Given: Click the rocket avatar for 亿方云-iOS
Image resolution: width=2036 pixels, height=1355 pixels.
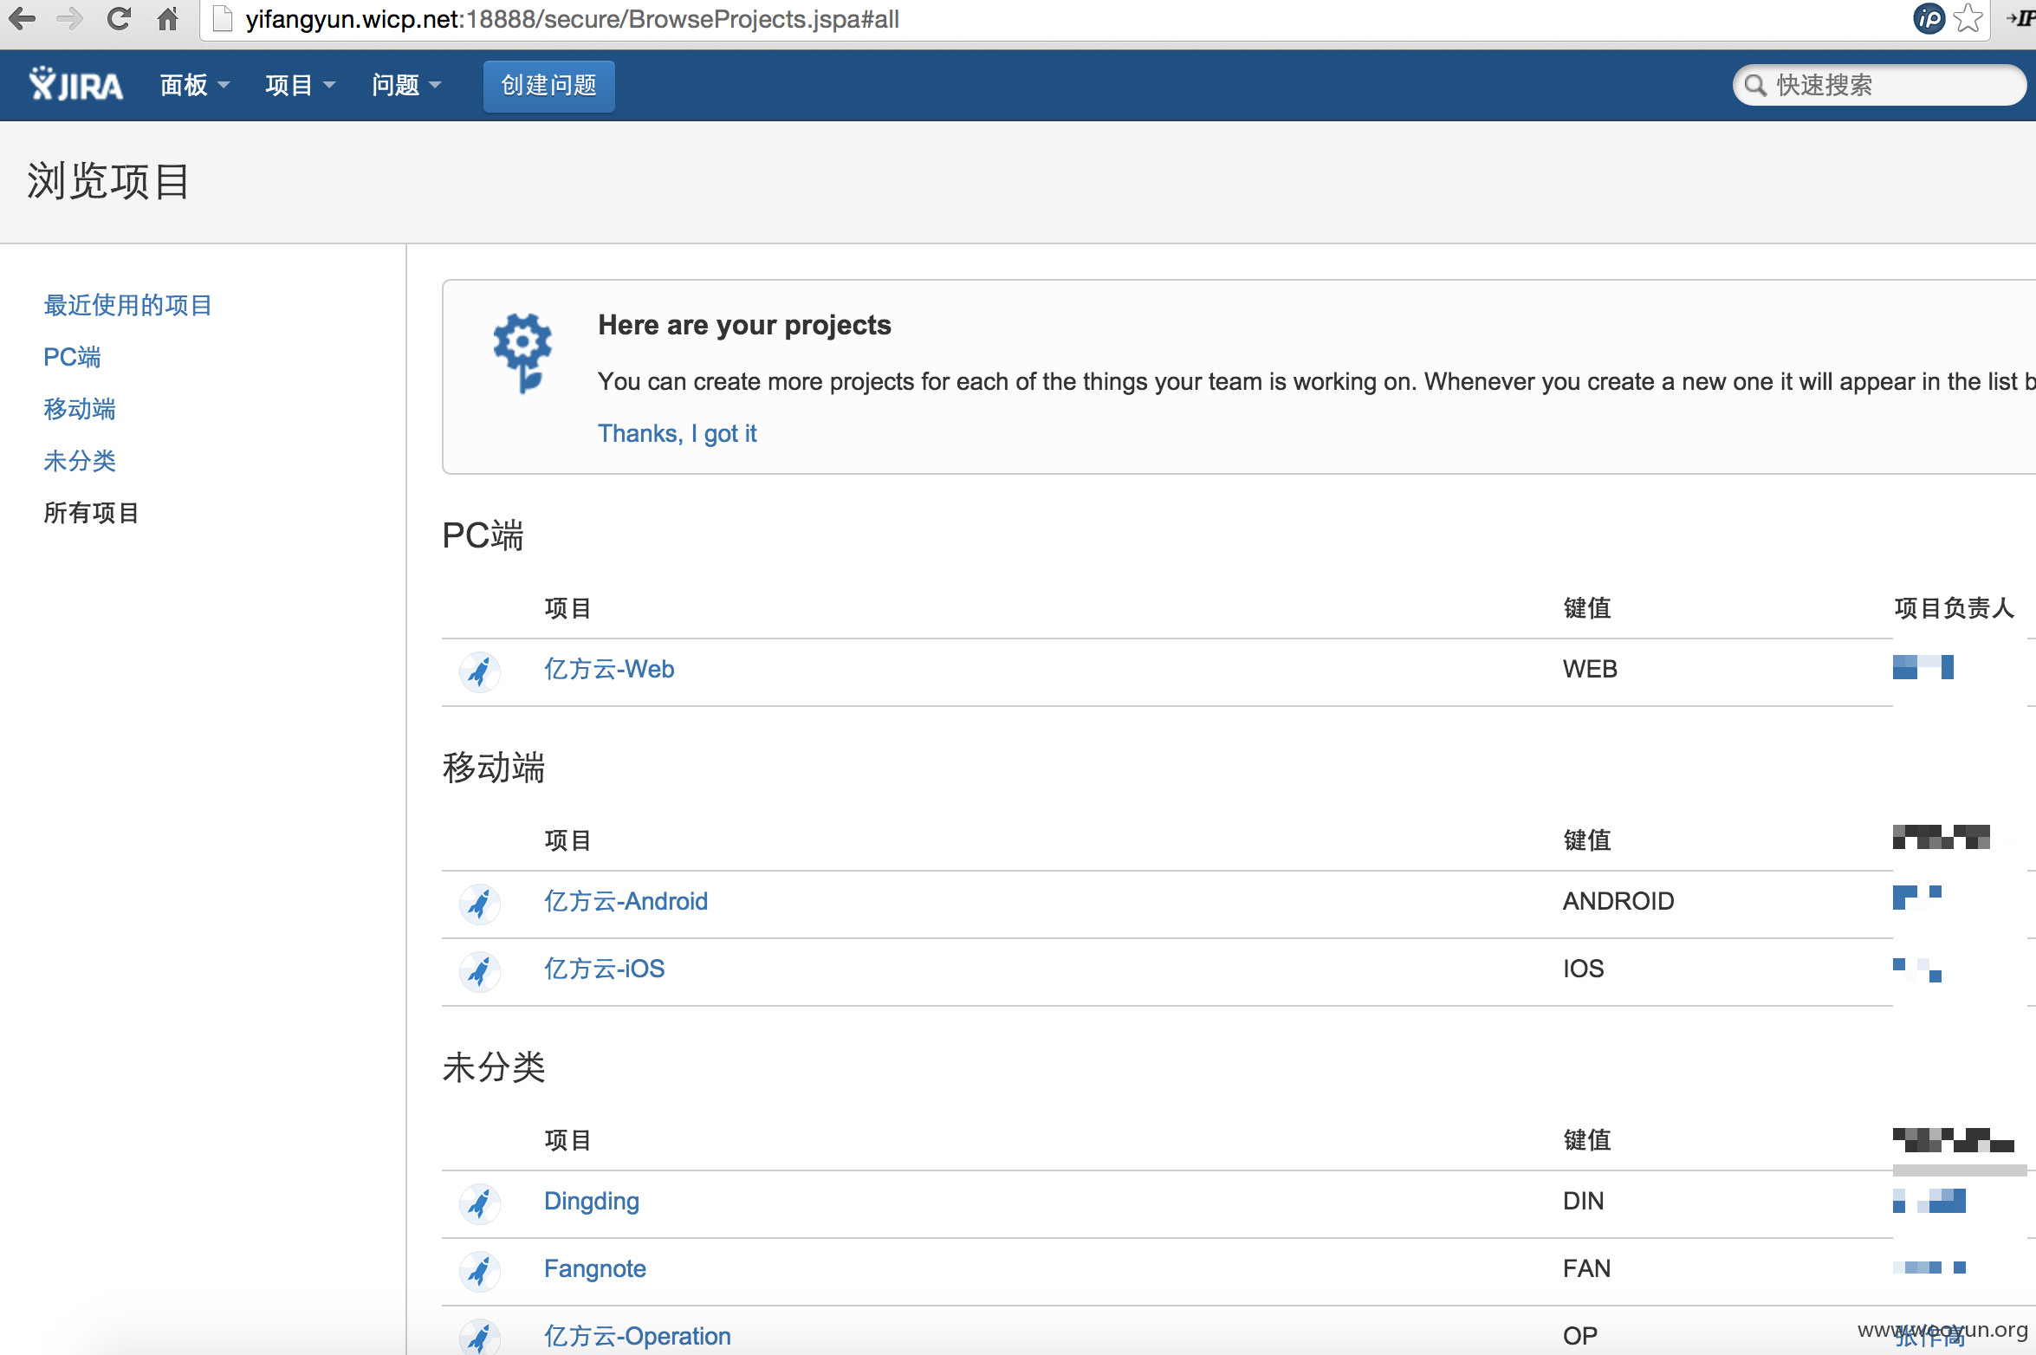Looking at the screenshot, I should [x=479, y=971].
